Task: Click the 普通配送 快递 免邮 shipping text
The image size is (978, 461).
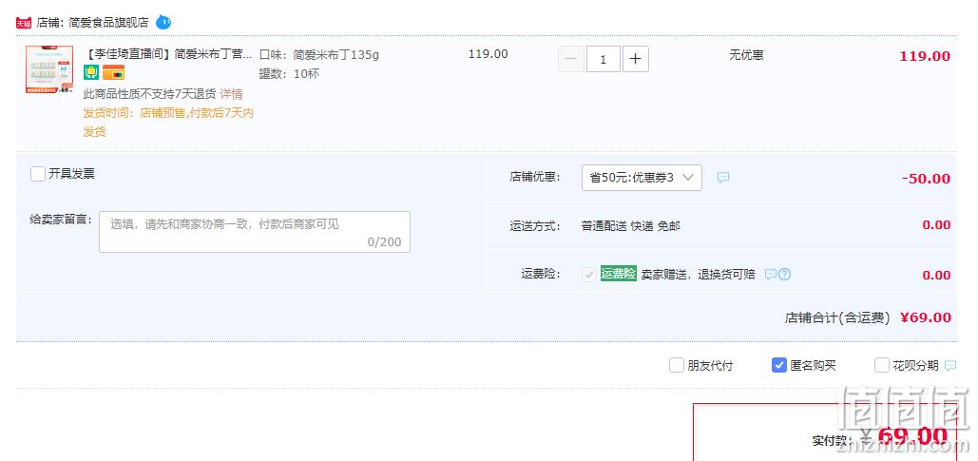Action: pyautogui.click(x=630, y=226)
